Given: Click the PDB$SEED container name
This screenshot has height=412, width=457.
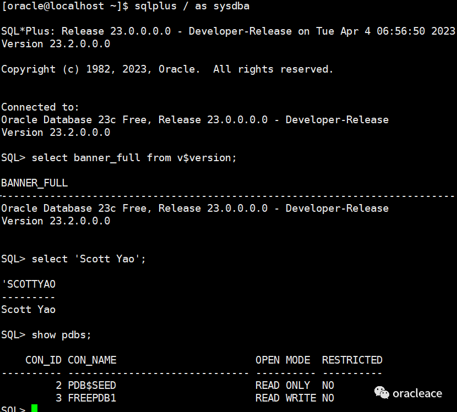Looking at the screenshot, I should 92,386.
